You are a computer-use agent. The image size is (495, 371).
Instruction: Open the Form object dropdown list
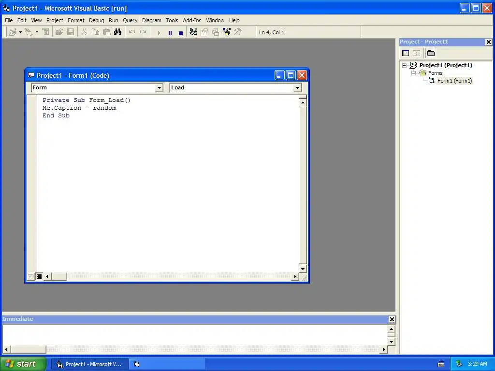click(159, 88)
